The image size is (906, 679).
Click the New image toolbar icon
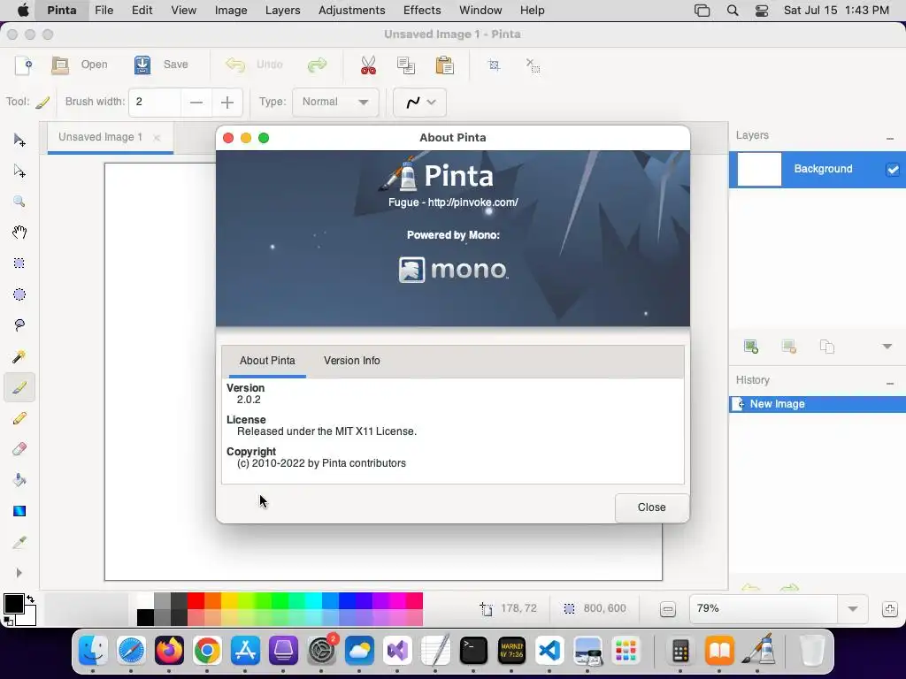tap(23, 65)
